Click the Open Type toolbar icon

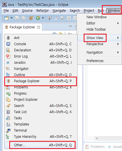50,18
